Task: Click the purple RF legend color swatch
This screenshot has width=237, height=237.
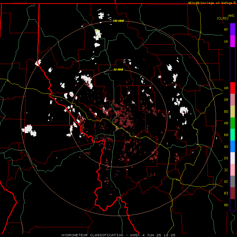Action: pos(233,29)
